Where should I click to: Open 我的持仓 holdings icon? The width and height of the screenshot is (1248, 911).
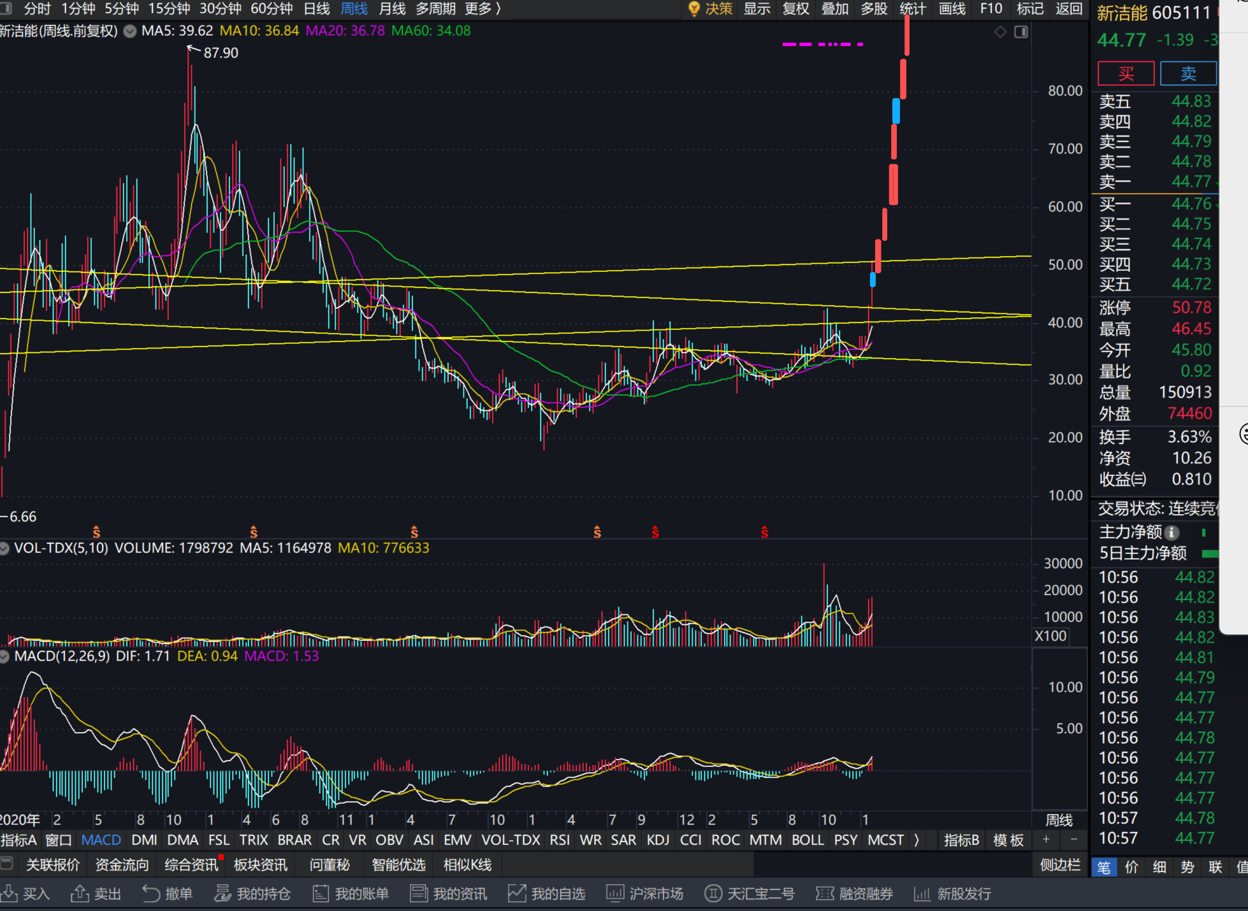(x=222, y=893)
